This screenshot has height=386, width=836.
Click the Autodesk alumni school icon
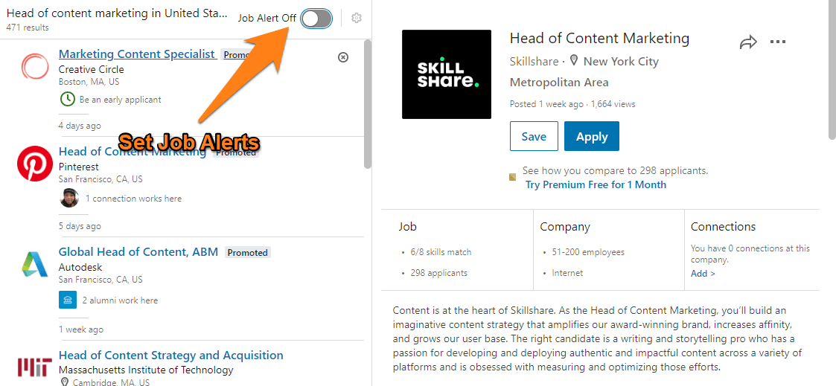[x=68, y=300]
